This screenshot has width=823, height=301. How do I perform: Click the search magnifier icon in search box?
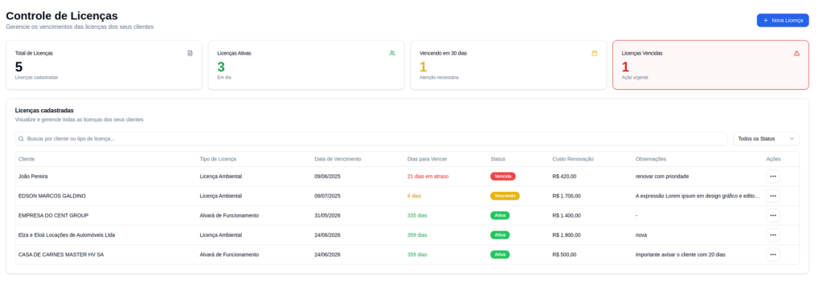[x=21, y=139]
